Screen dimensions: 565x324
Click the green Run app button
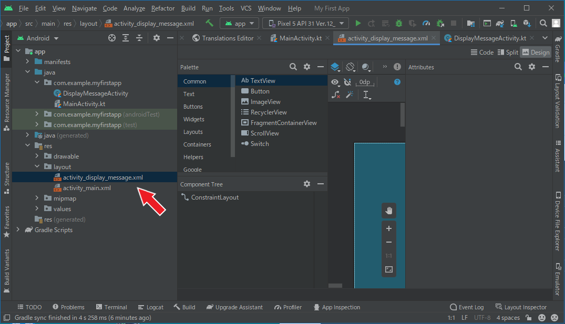358,24
